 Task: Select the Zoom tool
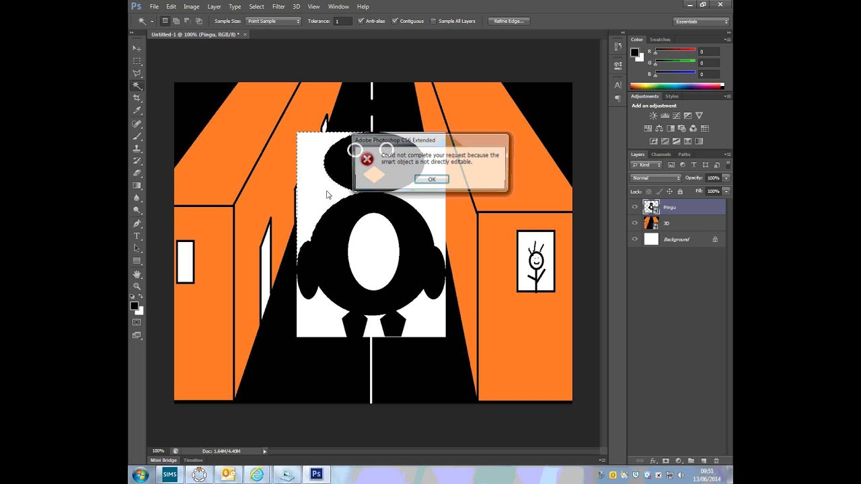137,286
